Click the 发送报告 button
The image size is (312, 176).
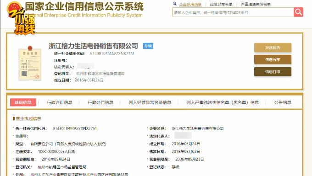pyautogui.click(x=273, y=48)
